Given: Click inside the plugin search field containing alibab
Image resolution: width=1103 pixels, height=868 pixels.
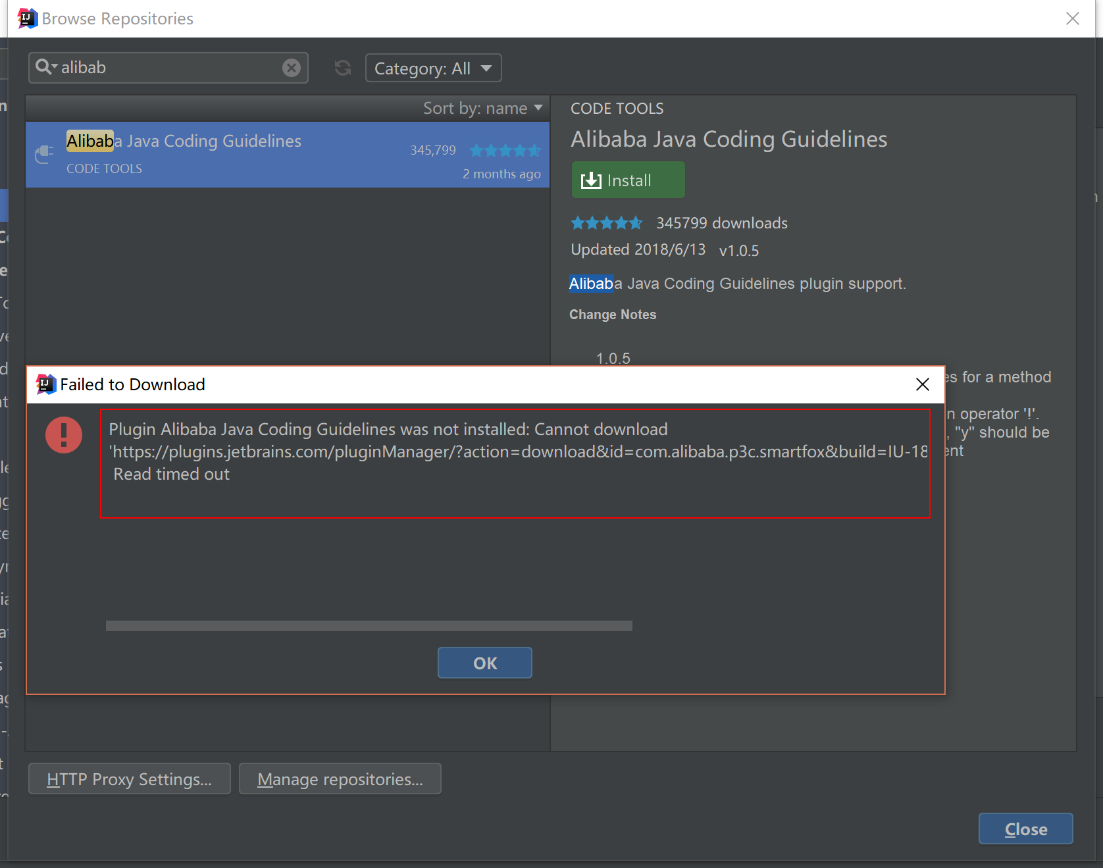Looking at the screenshot, I should 168,68.
